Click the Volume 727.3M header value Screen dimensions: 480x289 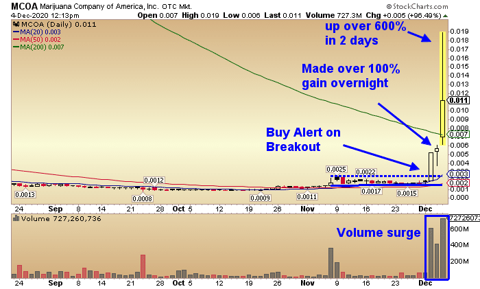point(334,15)
